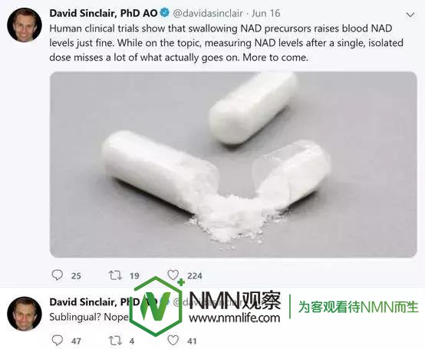Click the 19 retweets count

(x=134, y=276)
